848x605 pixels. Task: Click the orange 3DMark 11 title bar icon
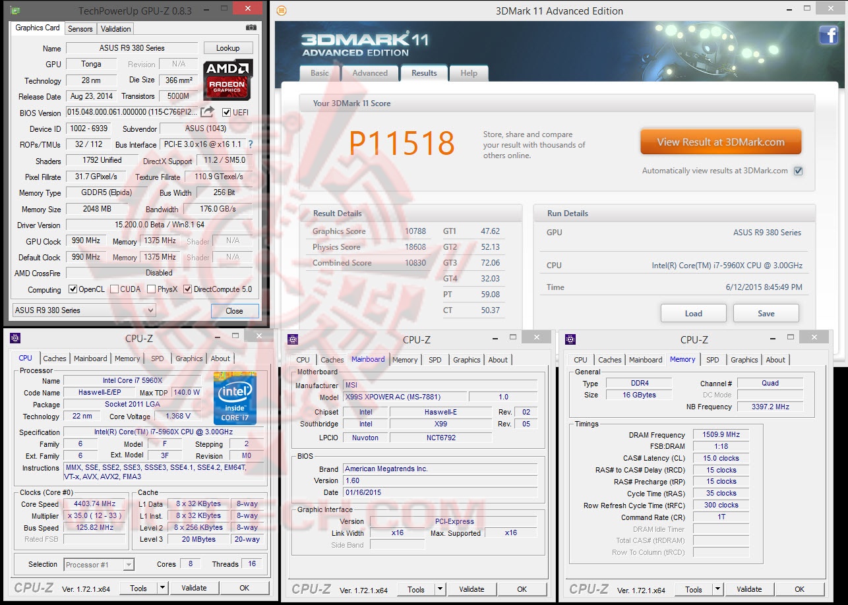click(x=282, y=11)
